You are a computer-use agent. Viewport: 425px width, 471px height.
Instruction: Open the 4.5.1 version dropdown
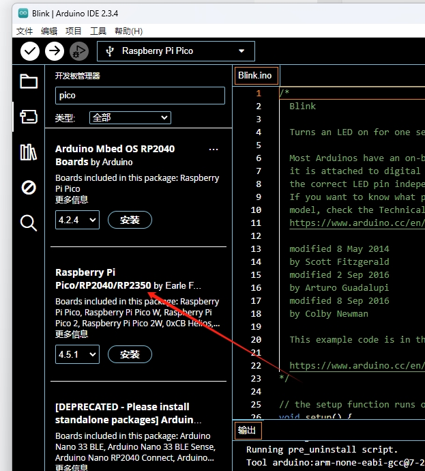tap(78, 354)
